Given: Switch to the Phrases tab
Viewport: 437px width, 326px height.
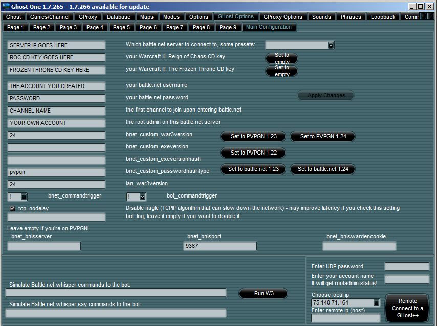Looking at the screenshot, I should click(351, 17).
